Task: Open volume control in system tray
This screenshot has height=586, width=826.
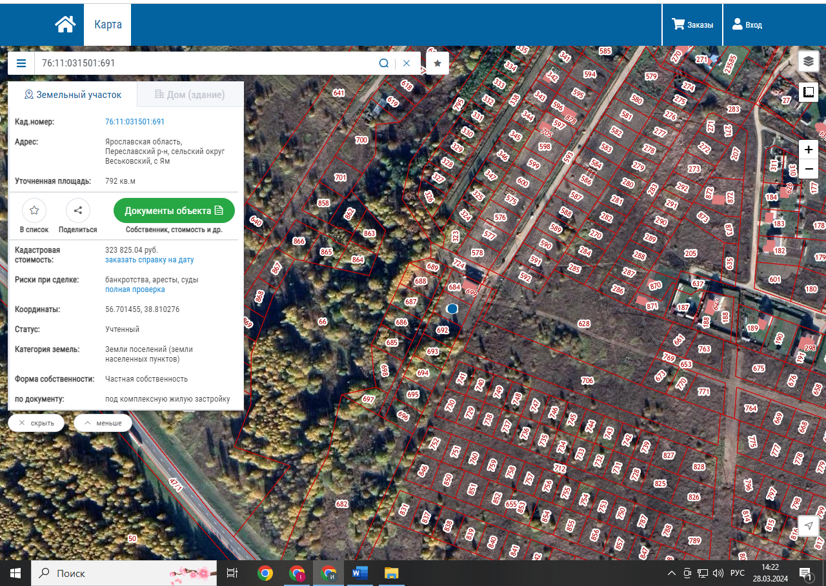Action: point(718,572)
